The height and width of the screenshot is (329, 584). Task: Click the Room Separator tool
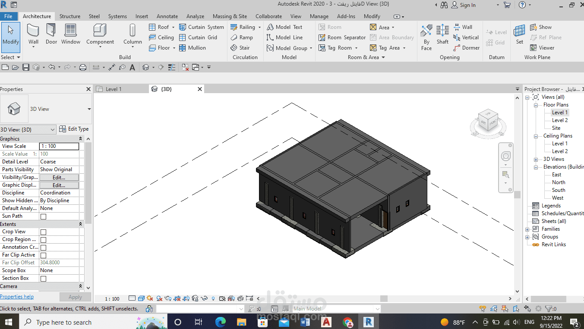(x=342, y=38)
